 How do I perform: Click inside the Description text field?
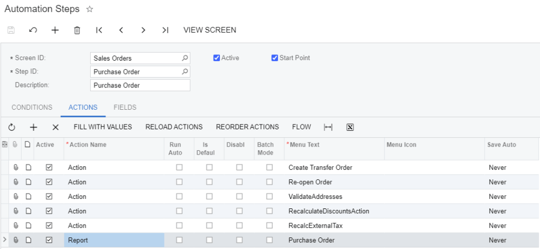[140, 85]
